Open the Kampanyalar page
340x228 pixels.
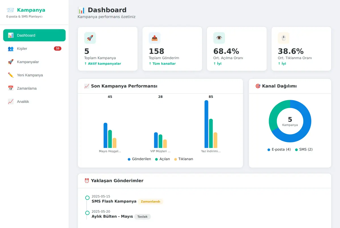tap(34, 62)
